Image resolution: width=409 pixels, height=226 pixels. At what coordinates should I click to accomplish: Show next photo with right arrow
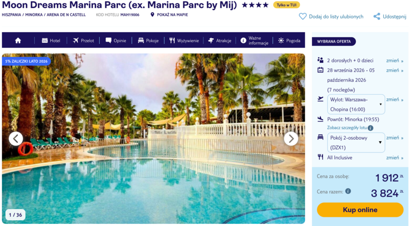pos(291,139)
